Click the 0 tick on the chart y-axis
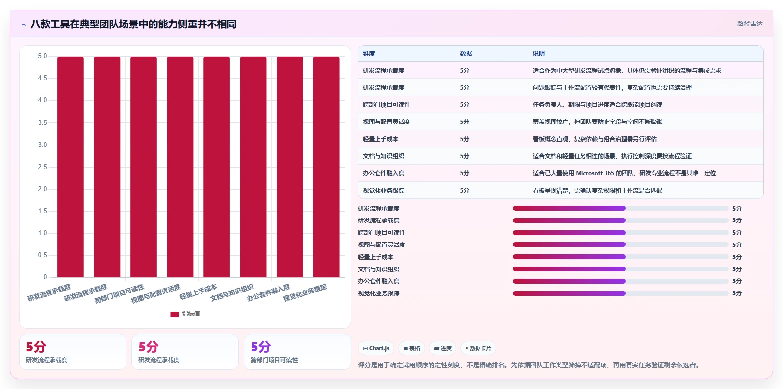783x389 pixels. click(45, 277)
